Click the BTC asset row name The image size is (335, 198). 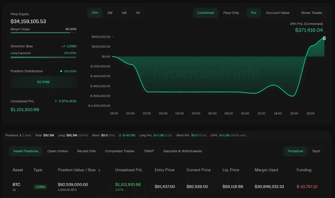click(16, 185)
